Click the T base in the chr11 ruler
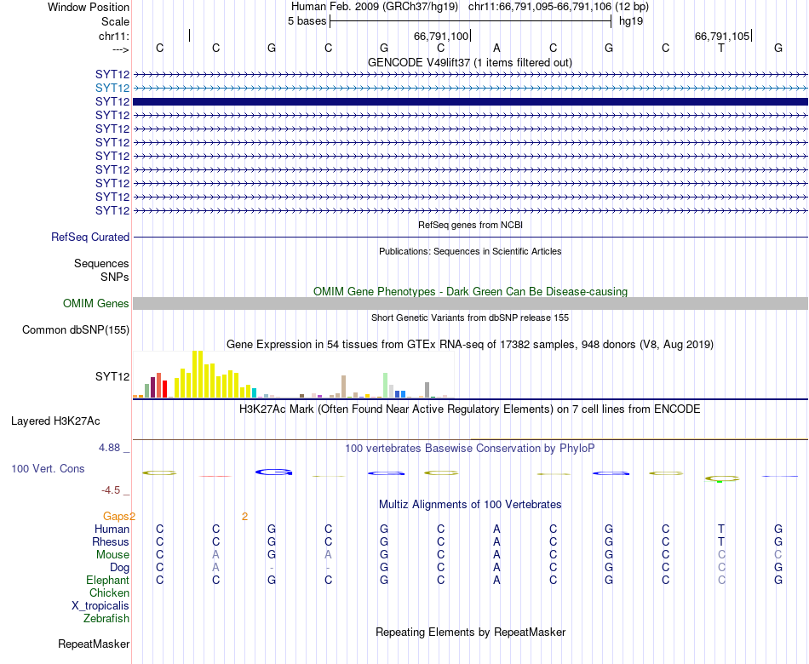The height and width of the screenshot is (664, 809). pyautogui.click(x=721, y=48)
